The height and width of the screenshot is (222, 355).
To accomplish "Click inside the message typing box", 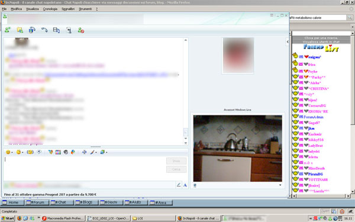I will pyautogui.click(x=85, y=168).
